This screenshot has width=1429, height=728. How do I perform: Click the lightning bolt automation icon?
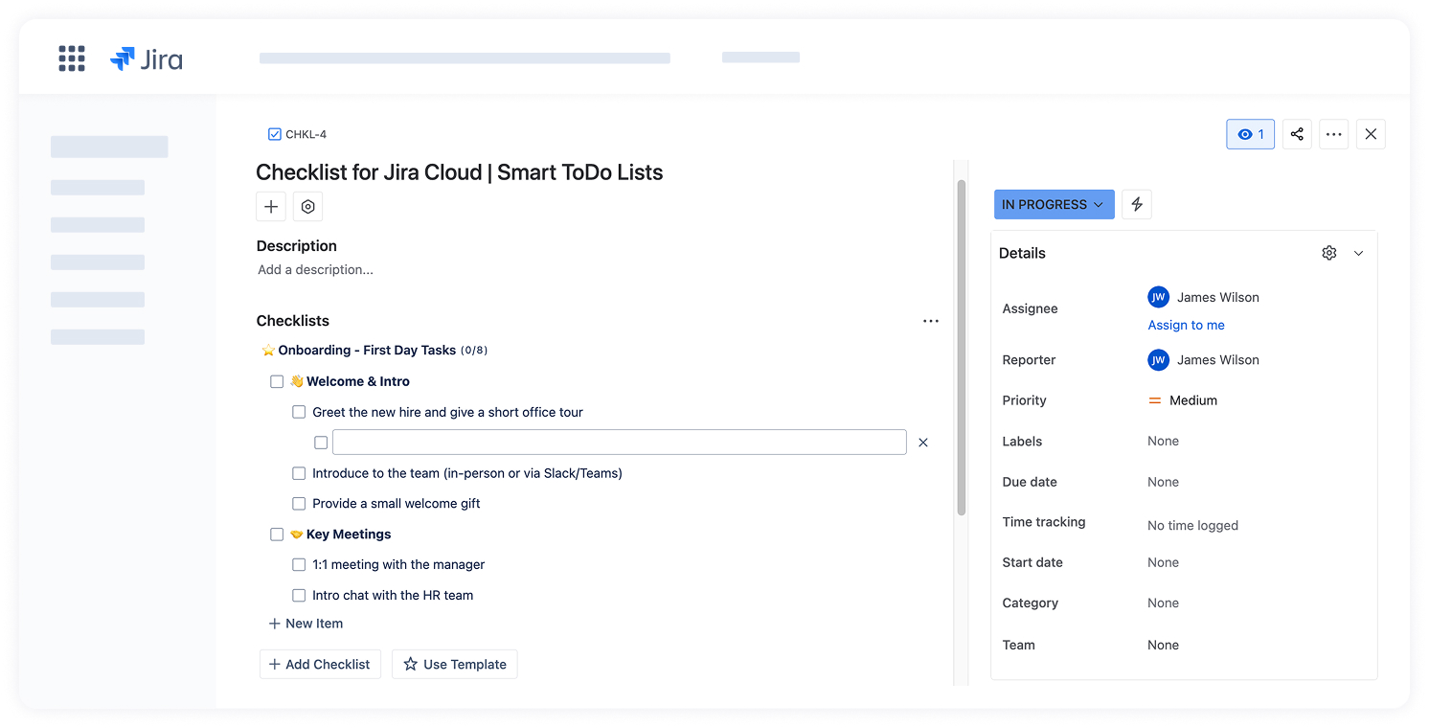click(x=1137, y=204)
